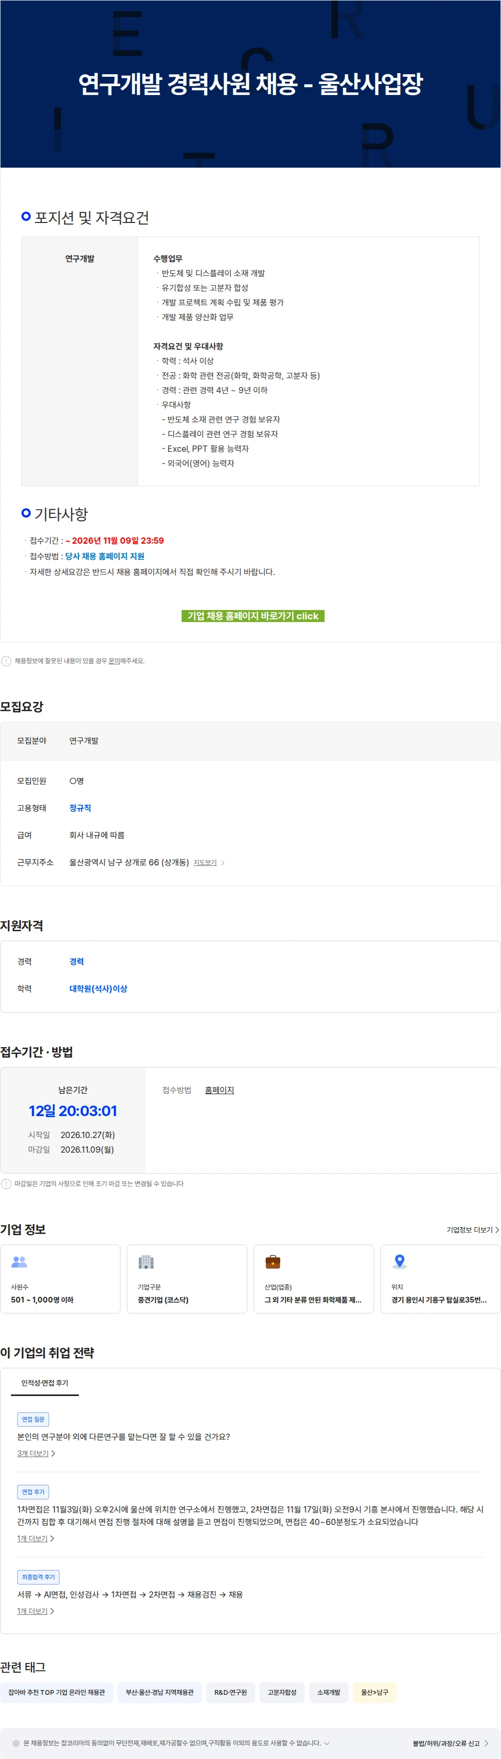Click the green 기업 채용 홈페이지 바로가기 button
The height and width of the screenshot is (1759, 501).
coord(253,616)
